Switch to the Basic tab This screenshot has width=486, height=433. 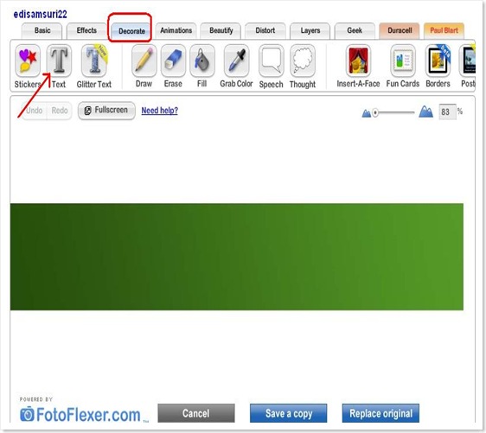click(42, 30)
